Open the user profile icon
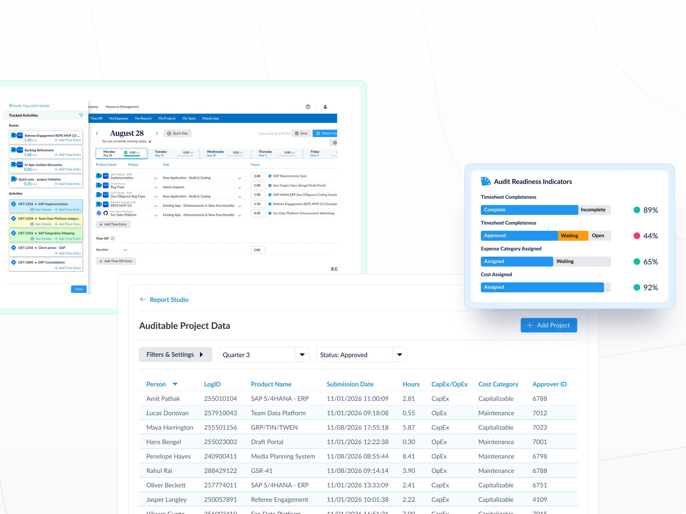This screenshot has height=514, width=686. pos(325,107)
